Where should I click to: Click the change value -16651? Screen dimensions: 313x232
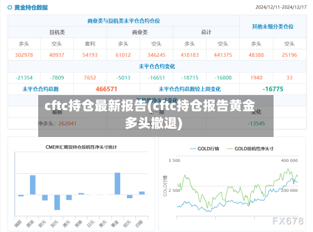click(156, 78)
